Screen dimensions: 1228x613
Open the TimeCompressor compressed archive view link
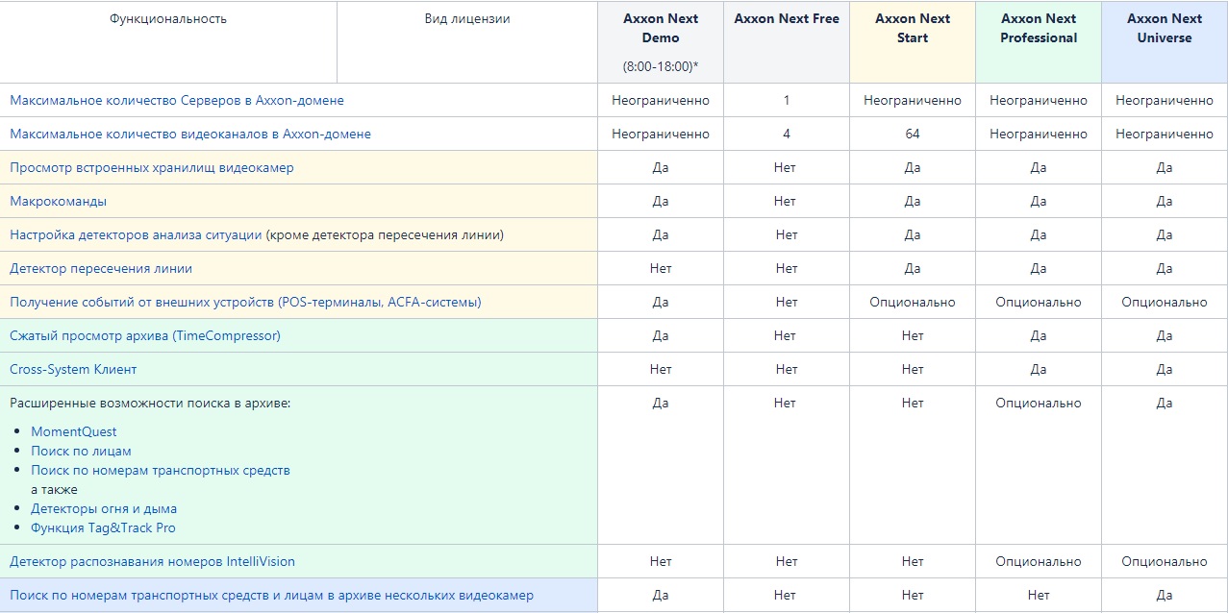pyautogui.click(x=145, y=336)
